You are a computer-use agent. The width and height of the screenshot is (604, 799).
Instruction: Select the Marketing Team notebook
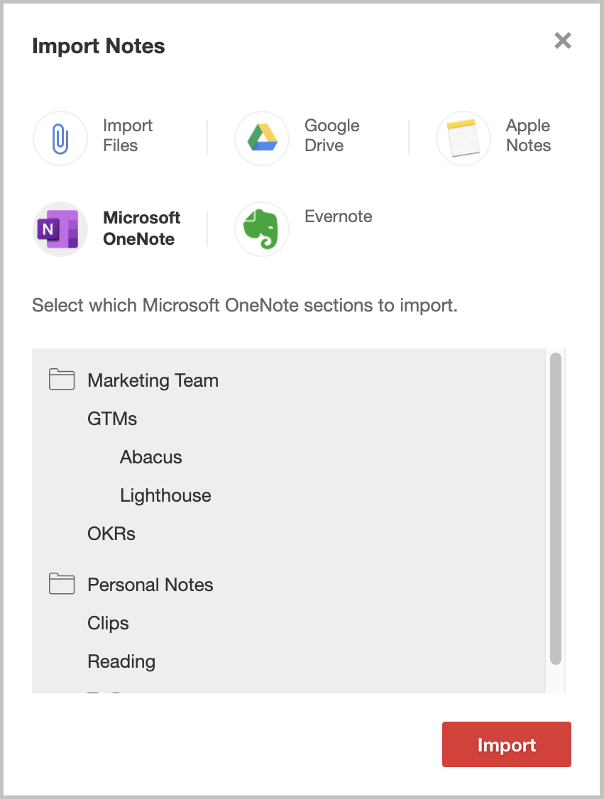[x=153, y=380]
